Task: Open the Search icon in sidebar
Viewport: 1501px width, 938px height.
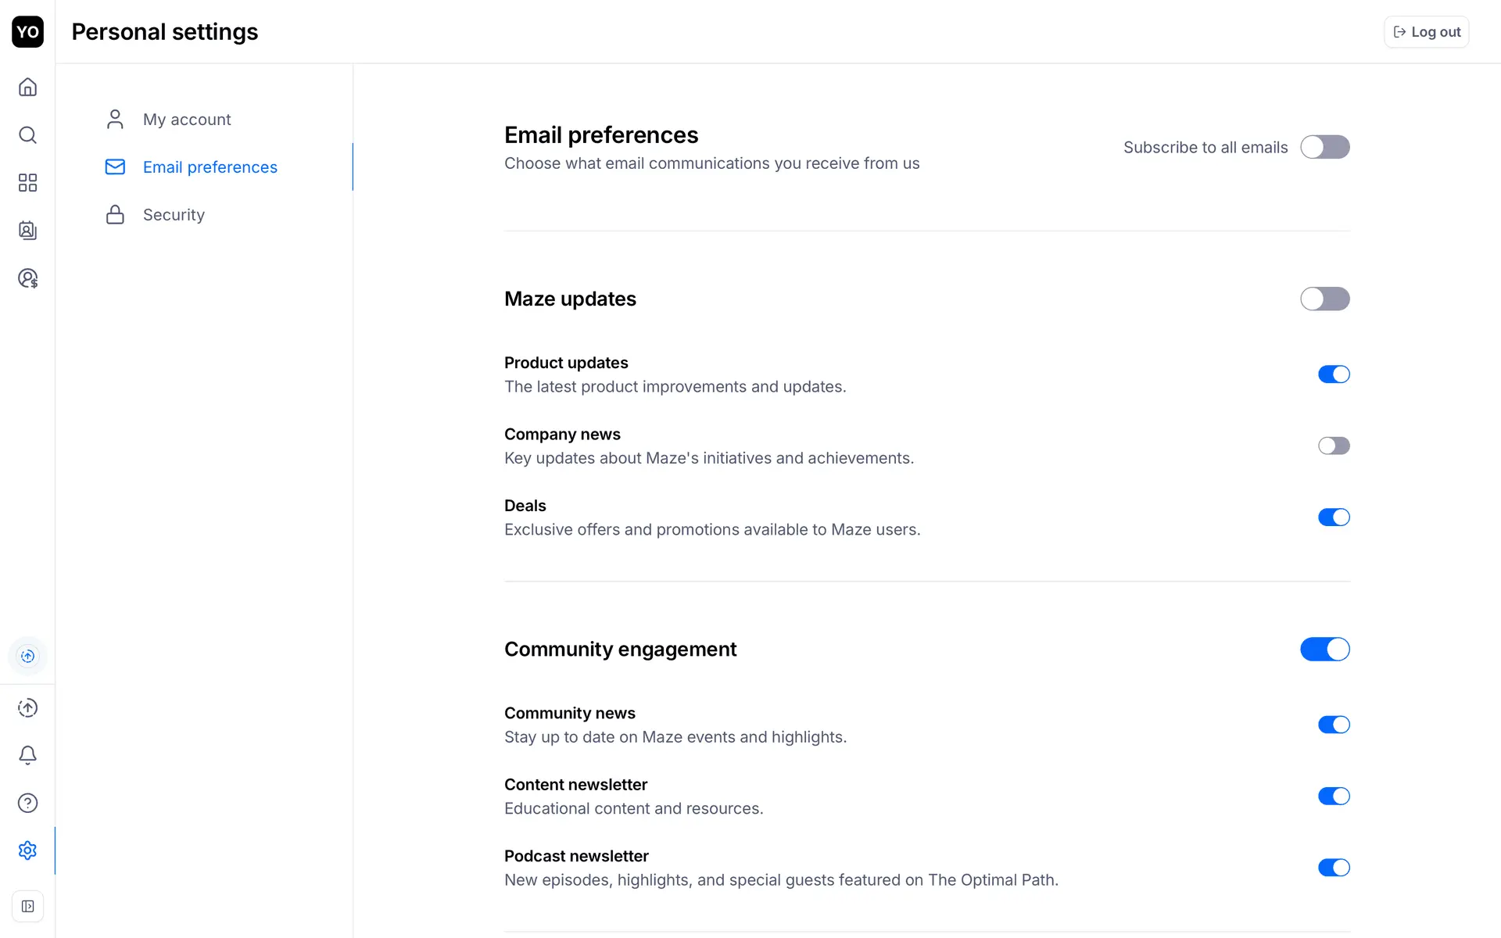Action: click(x=27, y=135)
